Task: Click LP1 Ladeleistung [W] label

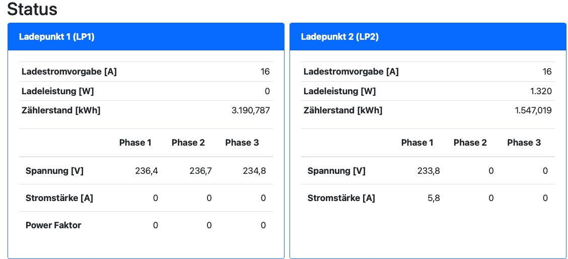Action: [57, 91]
